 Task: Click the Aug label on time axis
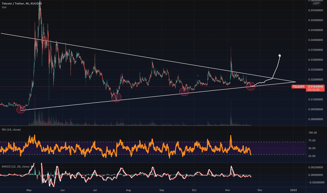coord(128,190)
